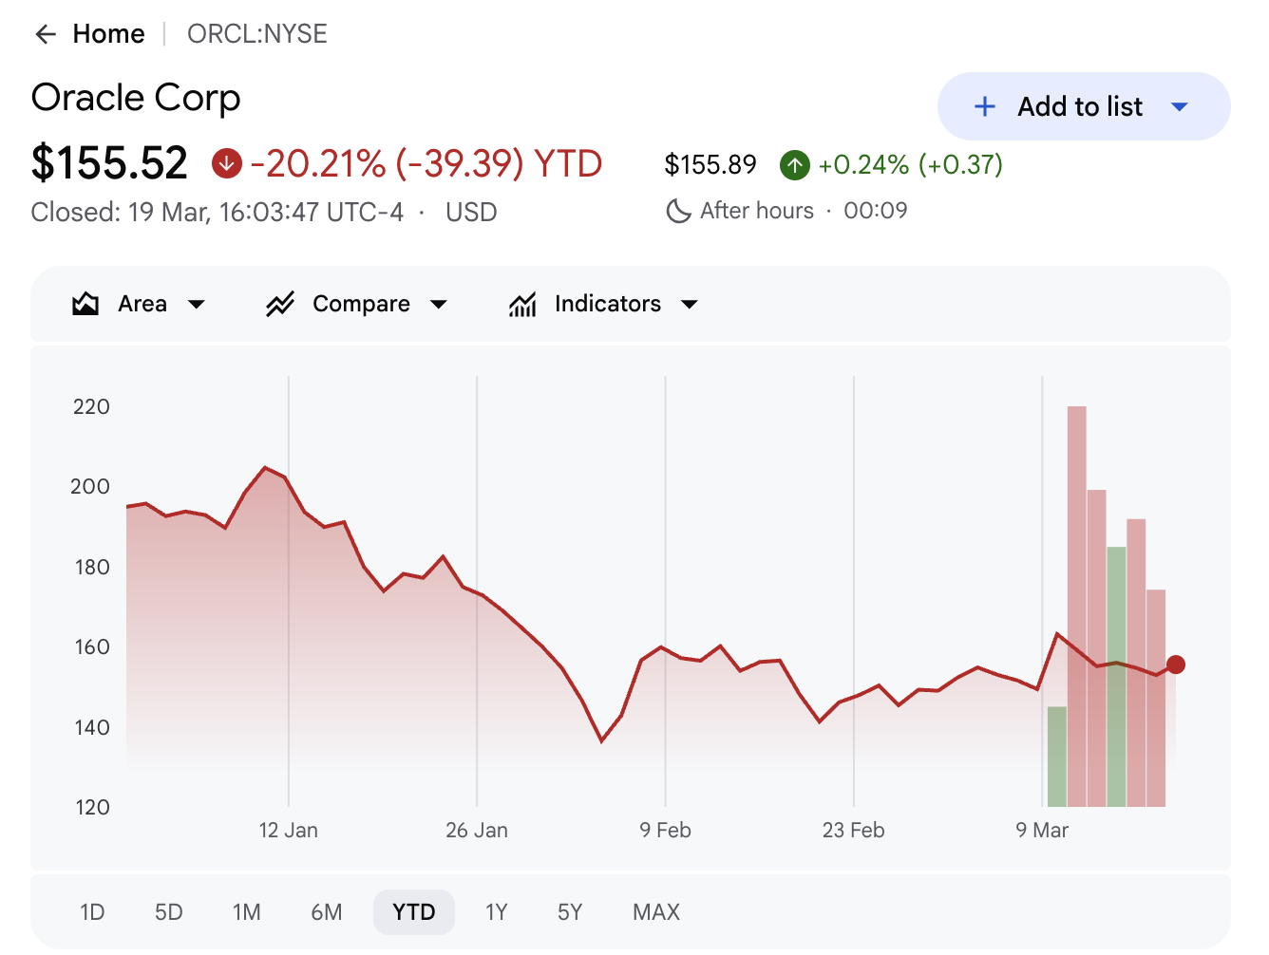Click the Area chart type icon

point(85,304)
